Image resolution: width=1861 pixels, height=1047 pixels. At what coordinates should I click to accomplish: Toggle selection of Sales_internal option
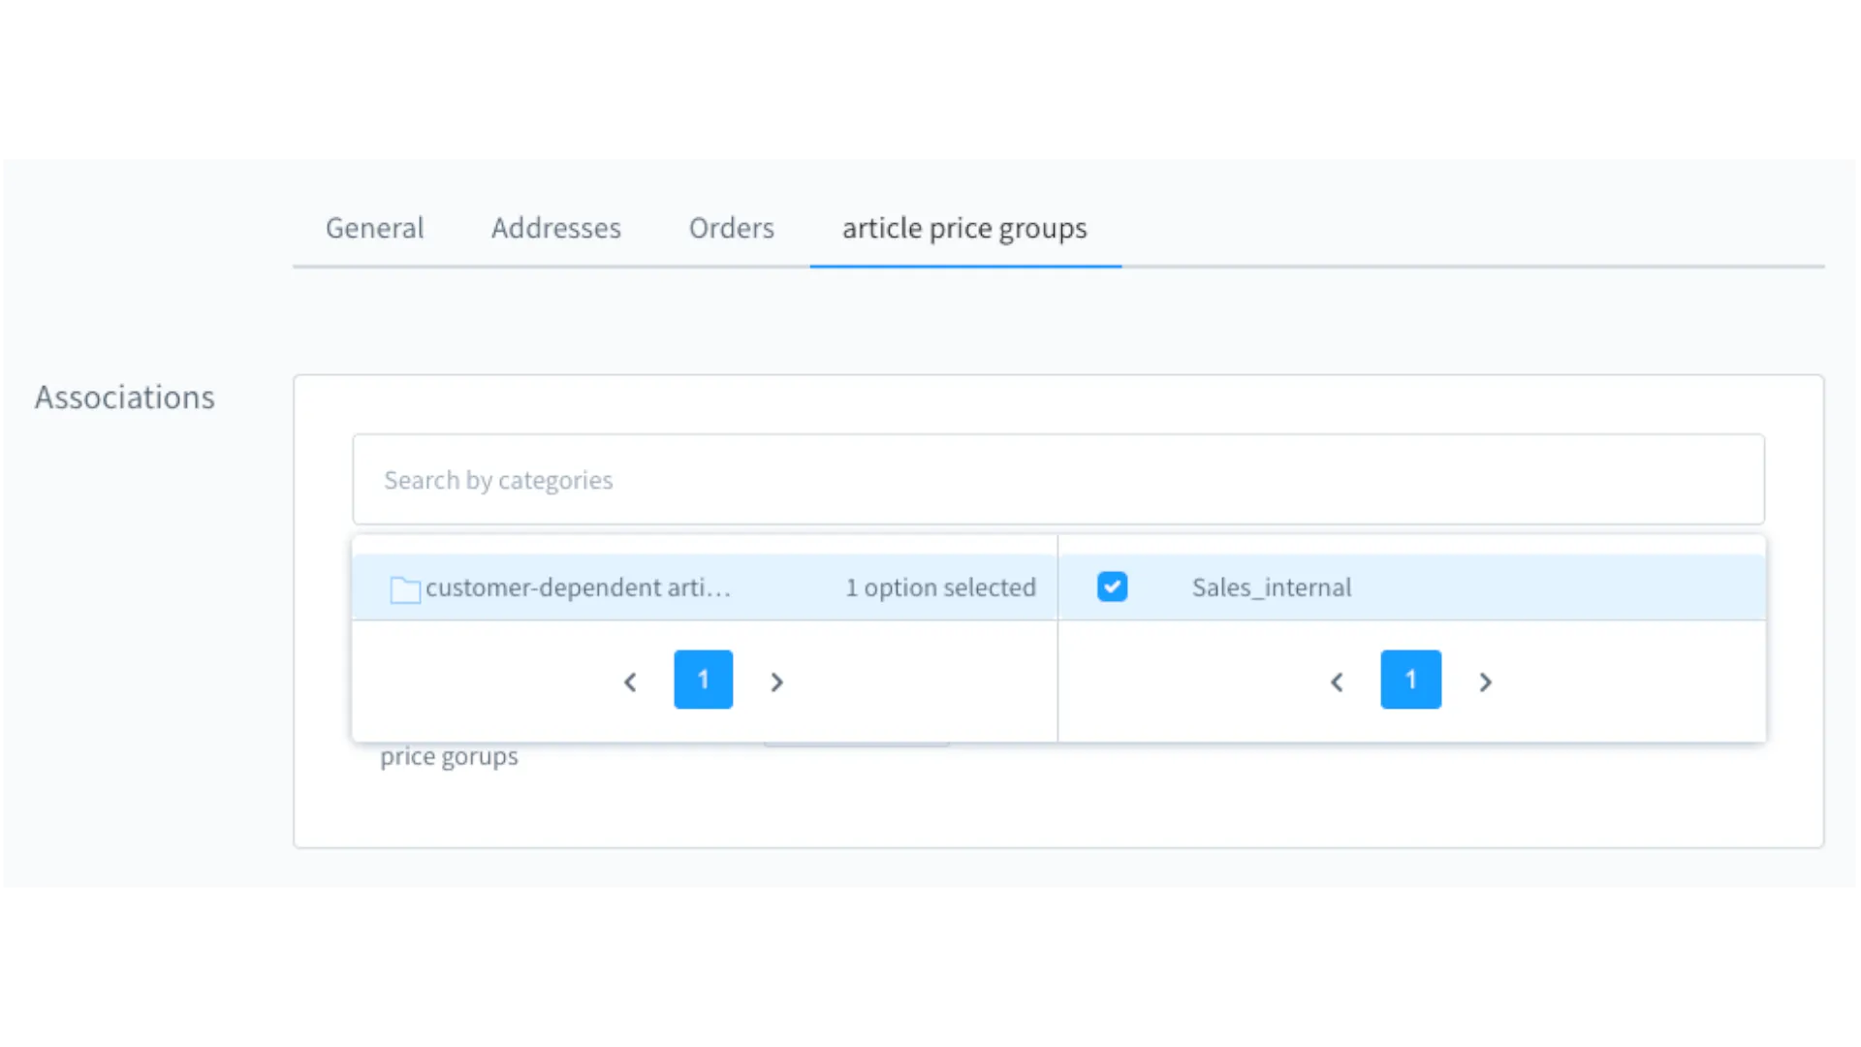tap(1271, 587)
